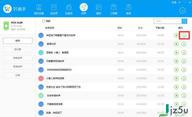Play the 可爱搞怪短信音 ringtone

(x=176, y=104)
